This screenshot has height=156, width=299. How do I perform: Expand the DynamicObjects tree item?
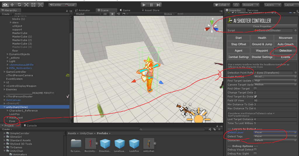[7, 54]
